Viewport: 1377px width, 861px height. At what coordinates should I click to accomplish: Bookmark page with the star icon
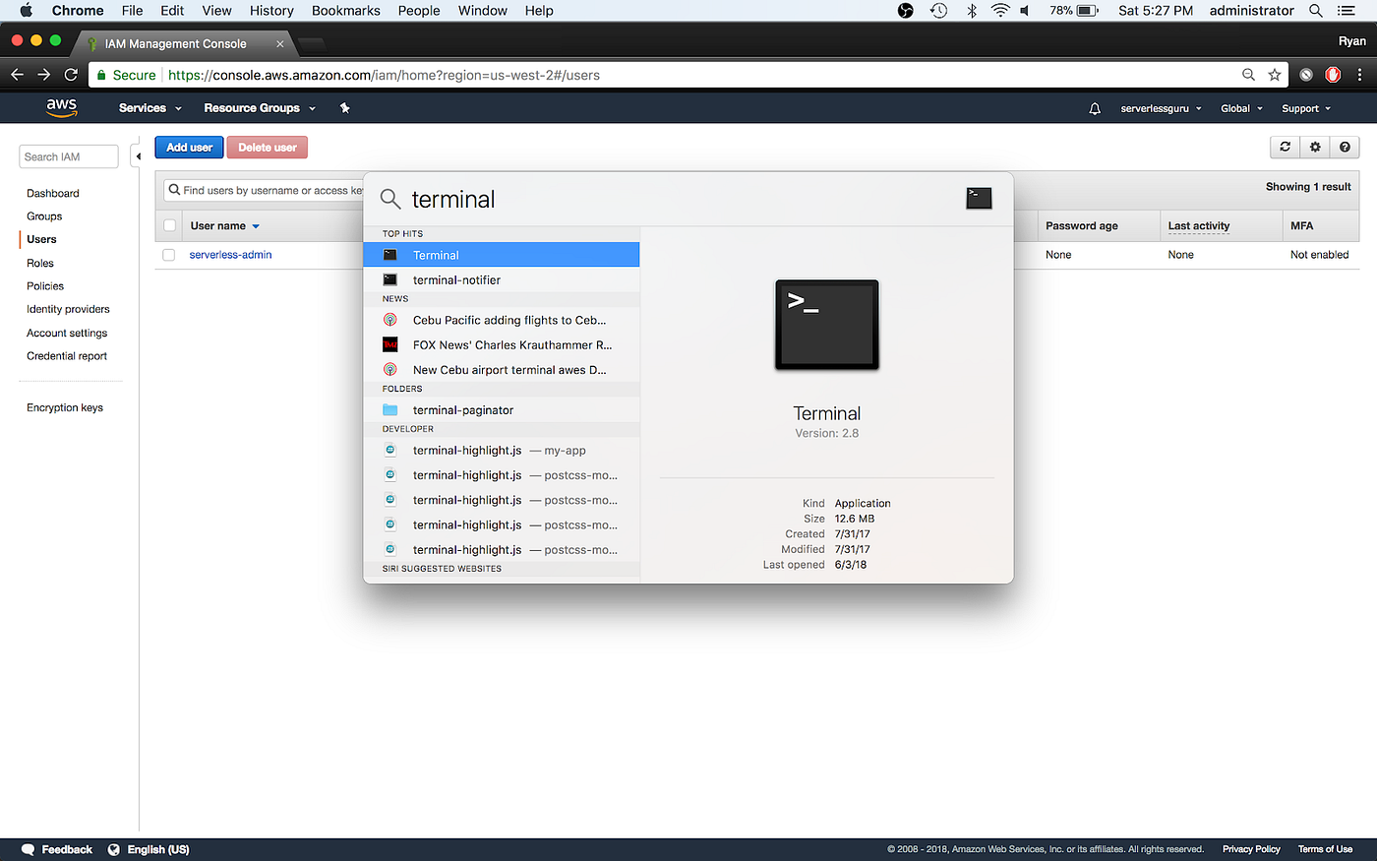pos(1275,75)
